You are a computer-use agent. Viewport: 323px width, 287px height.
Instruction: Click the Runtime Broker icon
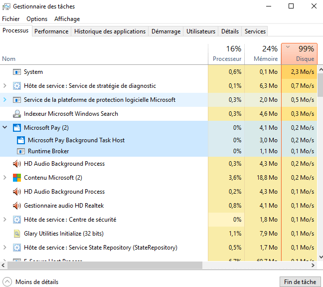coord(21,151)
